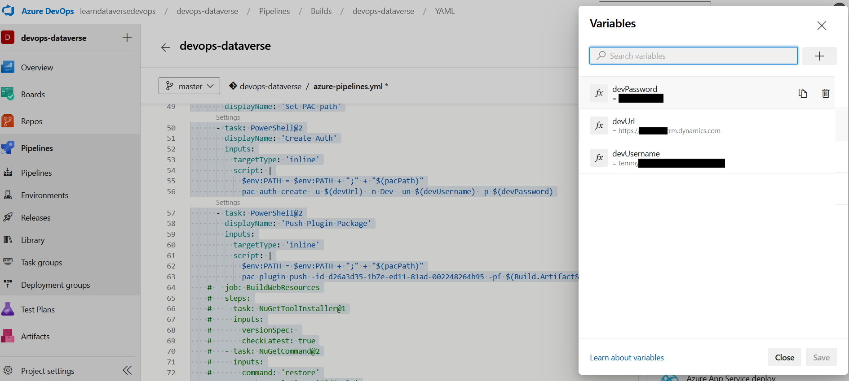Select the devUrl variable row

point(707,126)
